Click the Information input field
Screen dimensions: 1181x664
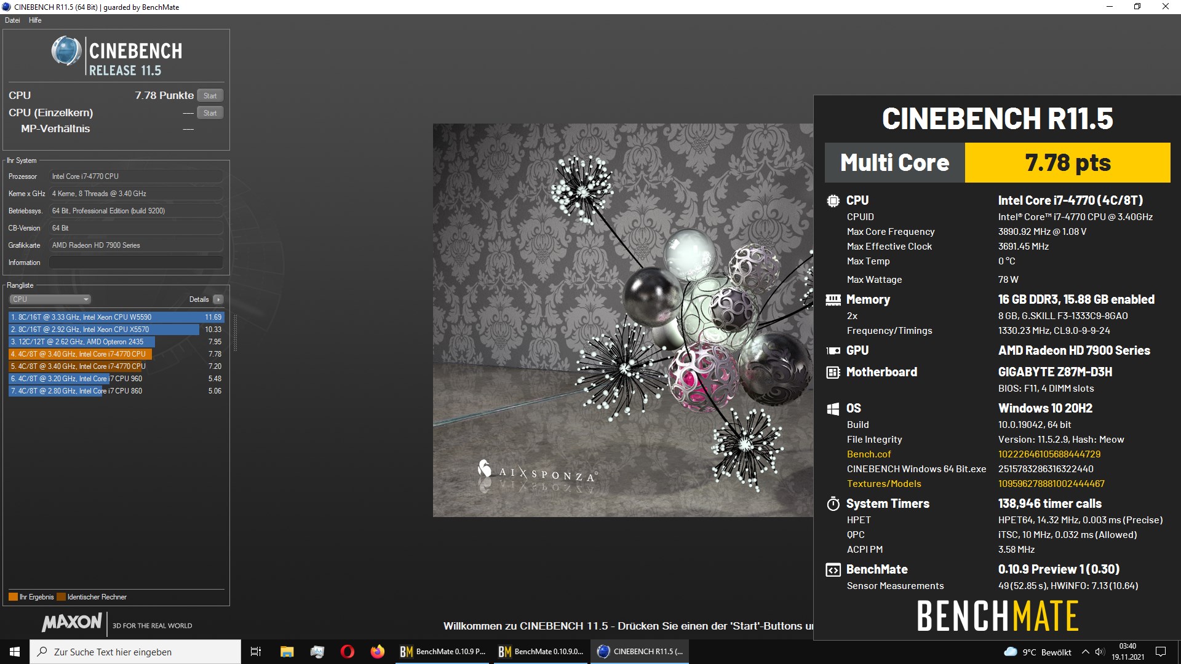136,263
